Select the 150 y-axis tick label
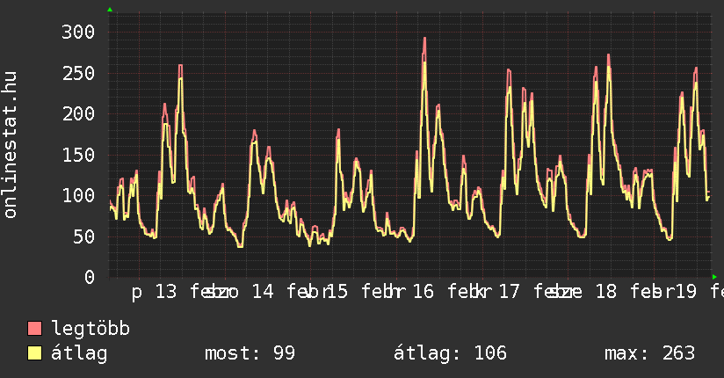Image resolution: width=724 pixels, height=378 pixels. [77, 155]
